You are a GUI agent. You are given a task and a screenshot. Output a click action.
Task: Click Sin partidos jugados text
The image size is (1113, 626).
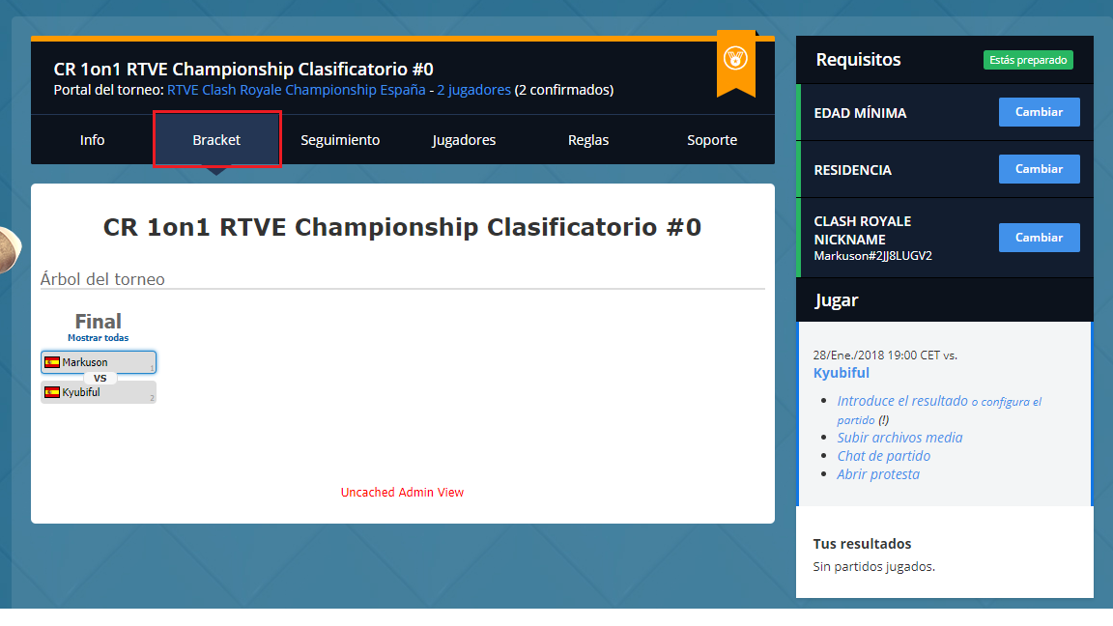coord(873,567)
